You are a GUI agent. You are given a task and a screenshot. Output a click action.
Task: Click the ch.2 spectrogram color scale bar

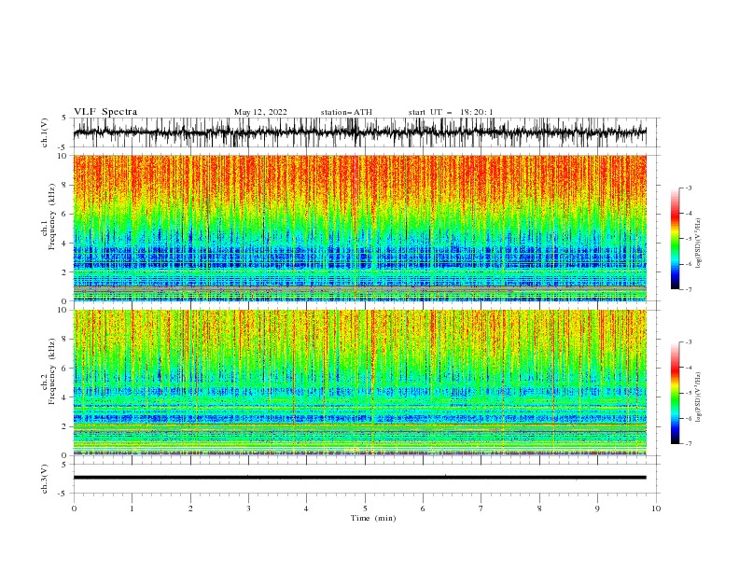[x=675, y=393]
